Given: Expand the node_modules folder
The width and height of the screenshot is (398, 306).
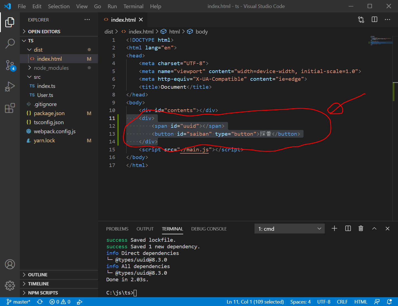Looking at the screenshot, I should [x=59, y=68].
